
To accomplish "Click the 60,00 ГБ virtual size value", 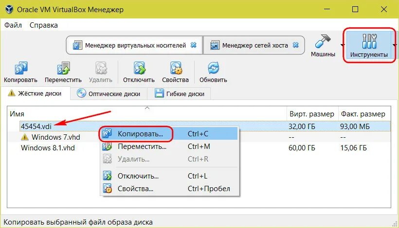I will [302, 148].
